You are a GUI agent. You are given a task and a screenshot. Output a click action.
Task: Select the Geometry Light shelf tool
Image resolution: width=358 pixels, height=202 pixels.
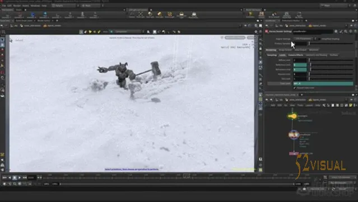pos(170,15)
